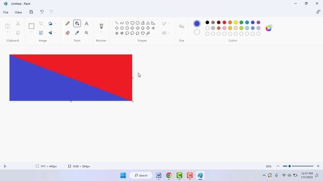The width and height of the screenshot is (323, 181).
Task: Click the Rotate image icon
Action: tap(50, 24)
